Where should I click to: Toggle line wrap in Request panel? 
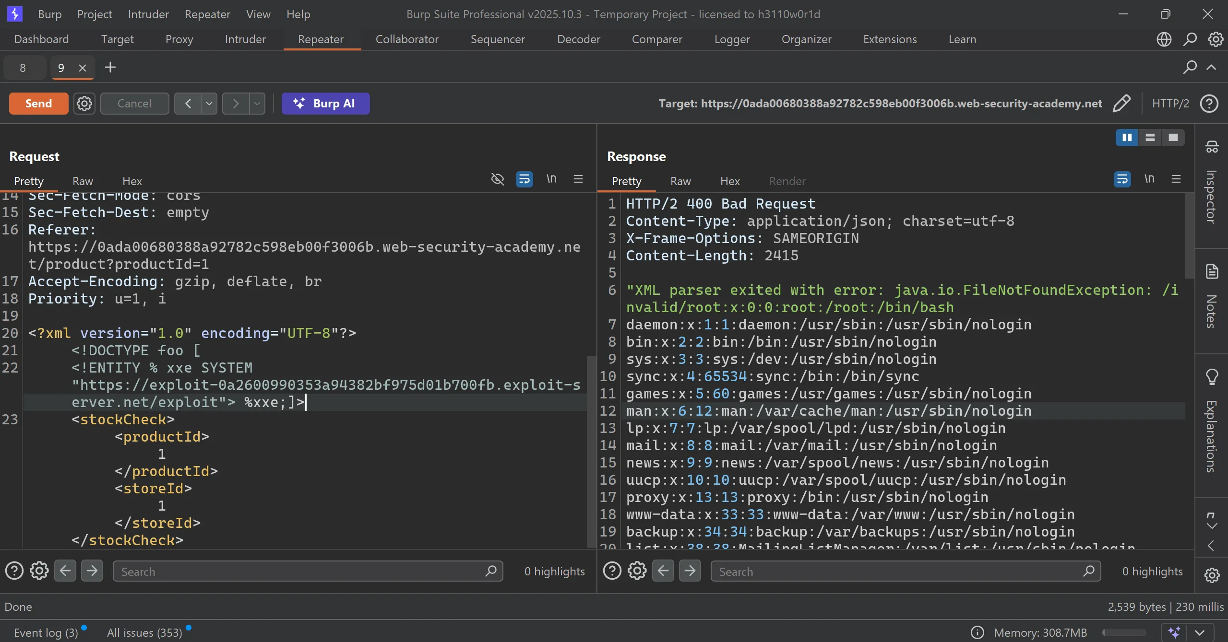[x=524, y=179]
